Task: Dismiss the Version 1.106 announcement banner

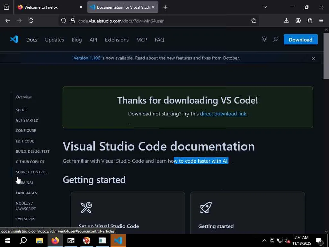Action: (x=313, y=59)
